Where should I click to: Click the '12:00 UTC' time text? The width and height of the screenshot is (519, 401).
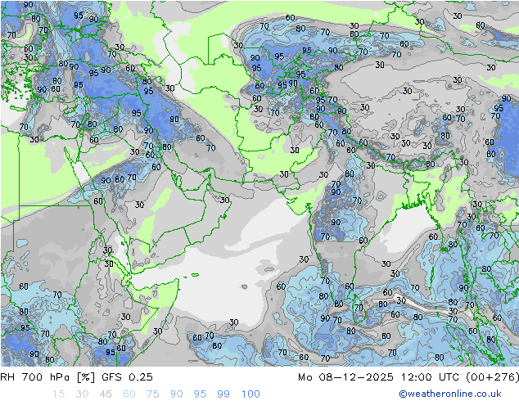(x=430, y=377)
